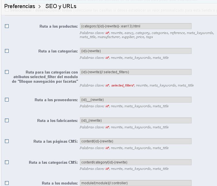Tick the Ruta a los proveedores checkbox
Screen dimensions: 217x186
(x=7, y=100)
